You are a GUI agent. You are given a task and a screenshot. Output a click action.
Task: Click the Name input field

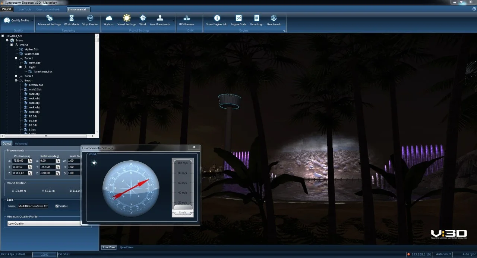(x=33, y=206)
